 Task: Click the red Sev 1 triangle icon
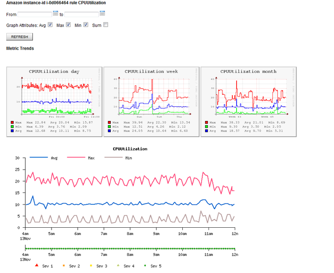(x=37, y=265)
